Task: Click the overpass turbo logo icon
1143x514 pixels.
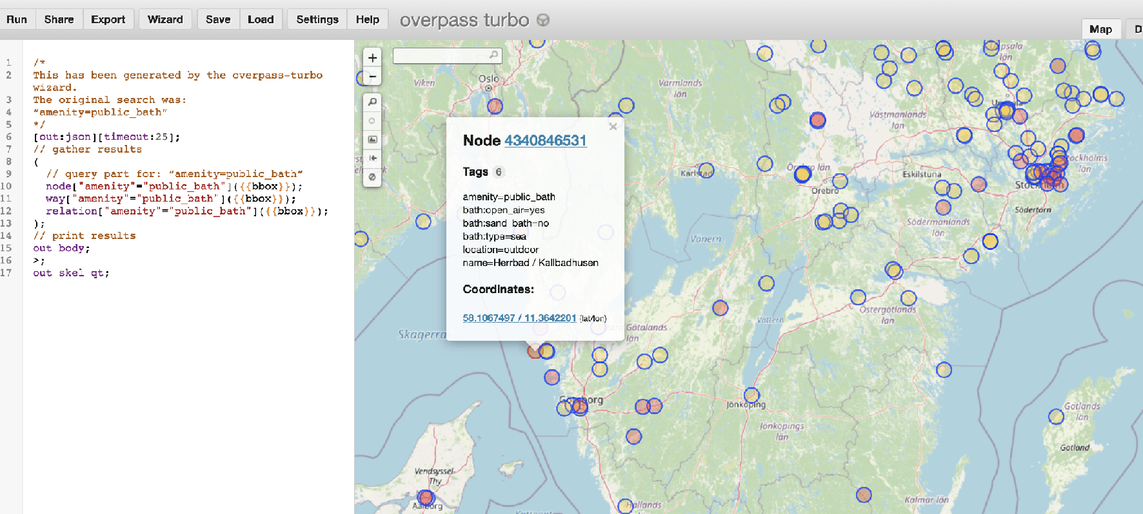Action: tap(543, 20)
